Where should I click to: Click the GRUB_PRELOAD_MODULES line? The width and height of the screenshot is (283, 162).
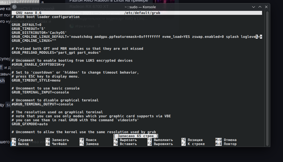point(56,52)
